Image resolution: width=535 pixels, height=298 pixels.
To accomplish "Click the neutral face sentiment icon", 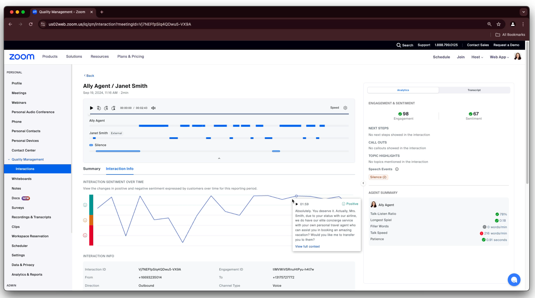I will tap(85, 220).
